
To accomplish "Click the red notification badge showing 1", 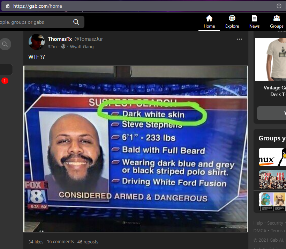I will click(x=5, y=81).
